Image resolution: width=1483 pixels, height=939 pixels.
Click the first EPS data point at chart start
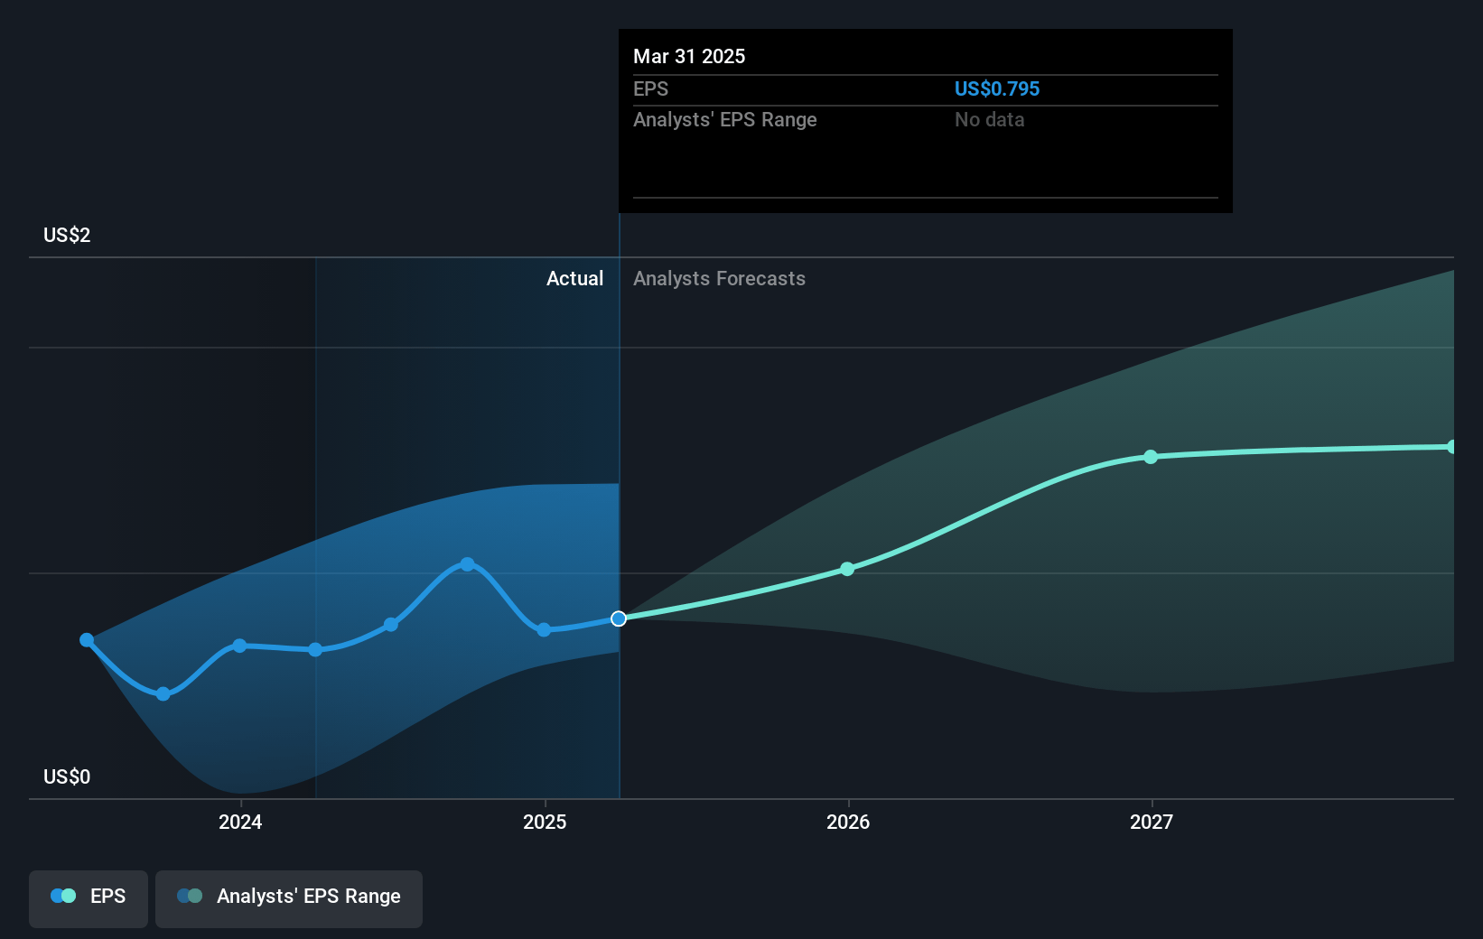[87, 640]
